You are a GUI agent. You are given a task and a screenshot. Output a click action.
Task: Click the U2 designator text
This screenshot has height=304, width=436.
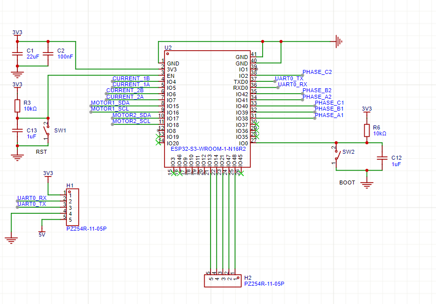click(x=168, y=48)
